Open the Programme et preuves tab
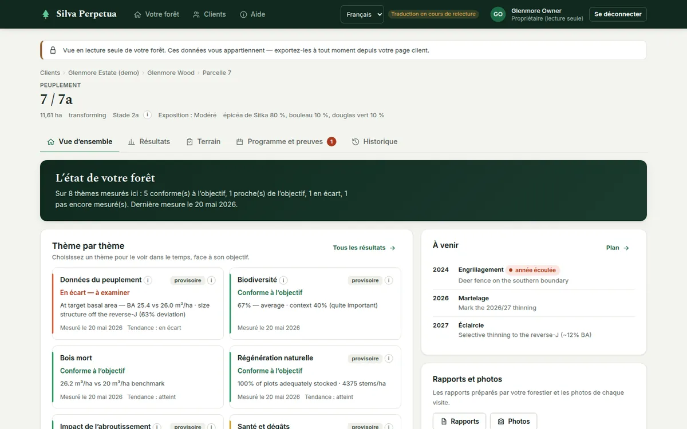The image size is (687, 429). [286, 141]
